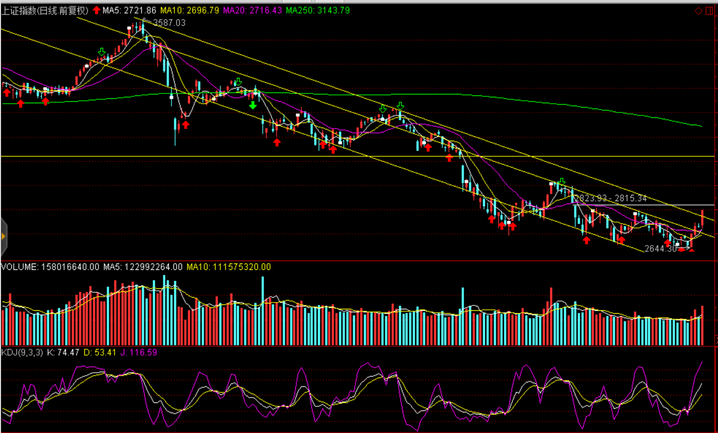Click the red triangle marker near 2644.30 low
Viewport: 718px width, 433px height.
(x=691, y=250)
